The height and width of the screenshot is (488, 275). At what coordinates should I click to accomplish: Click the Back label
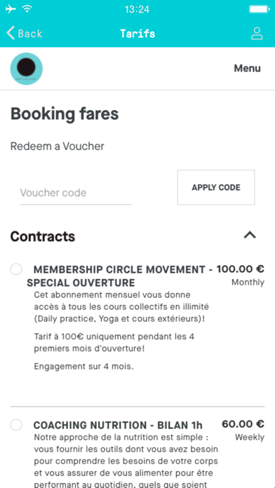30,33
